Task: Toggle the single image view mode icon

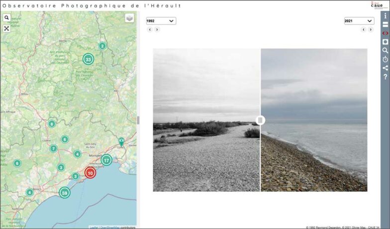Action: 385,42
